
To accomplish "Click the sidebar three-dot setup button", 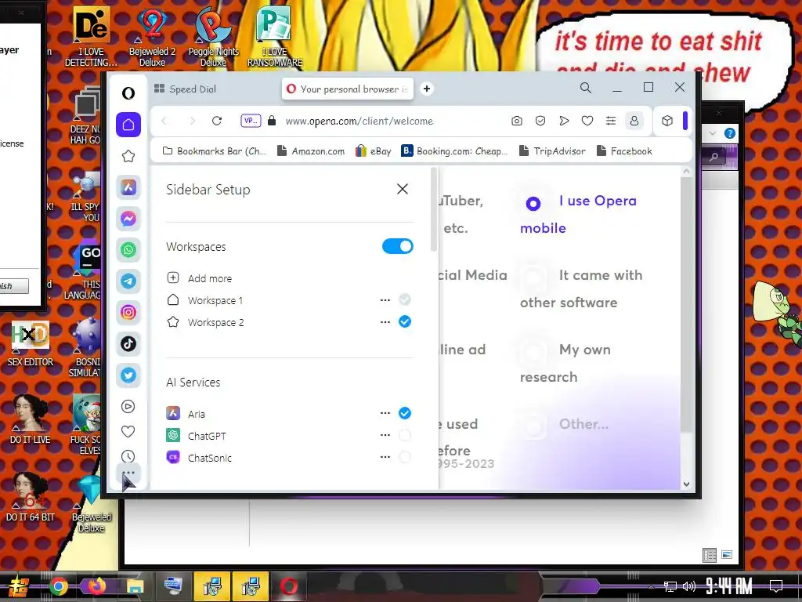I will pyautogui.click(x=128, y=473).
